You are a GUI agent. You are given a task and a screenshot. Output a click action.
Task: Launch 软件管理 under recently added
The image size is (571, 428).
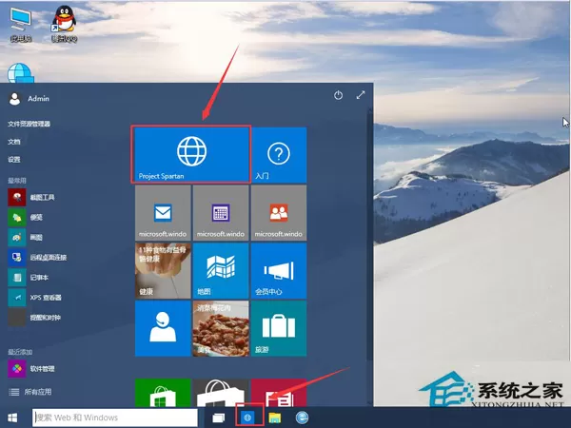coord(31,369)
